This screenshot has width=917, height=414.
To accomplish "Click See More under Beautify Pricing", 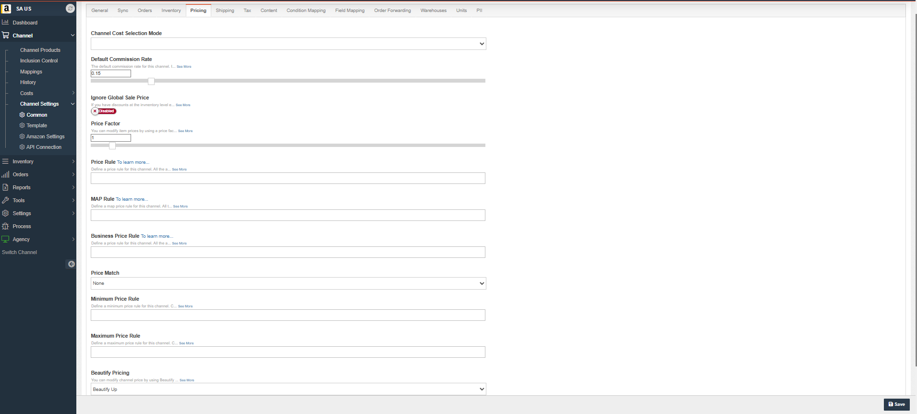I will (187, 380).
